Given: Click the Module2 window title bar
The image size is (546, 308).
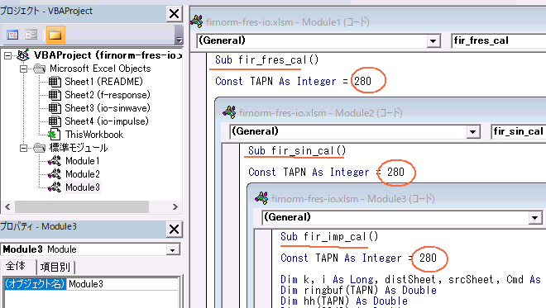Looking at the screenshot, I should tap(383, 112).
